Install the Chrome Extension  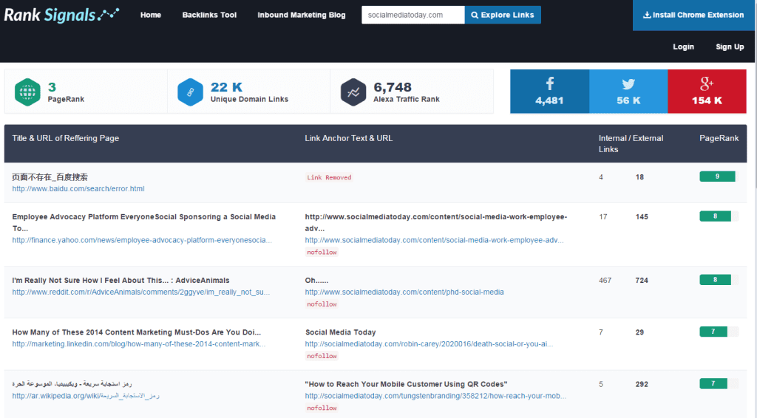coord(693,15)
